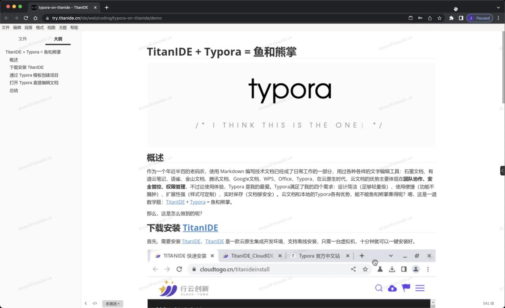Open the browser side panel icon
This screenshot has width=505, height=308.
461,18
